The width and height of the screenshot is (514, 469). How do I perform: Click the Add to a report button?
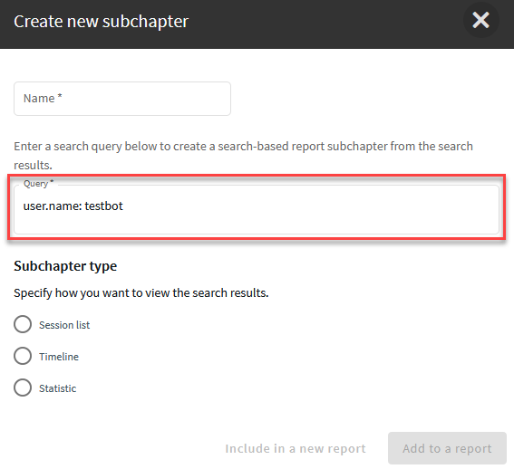(447, 448)
